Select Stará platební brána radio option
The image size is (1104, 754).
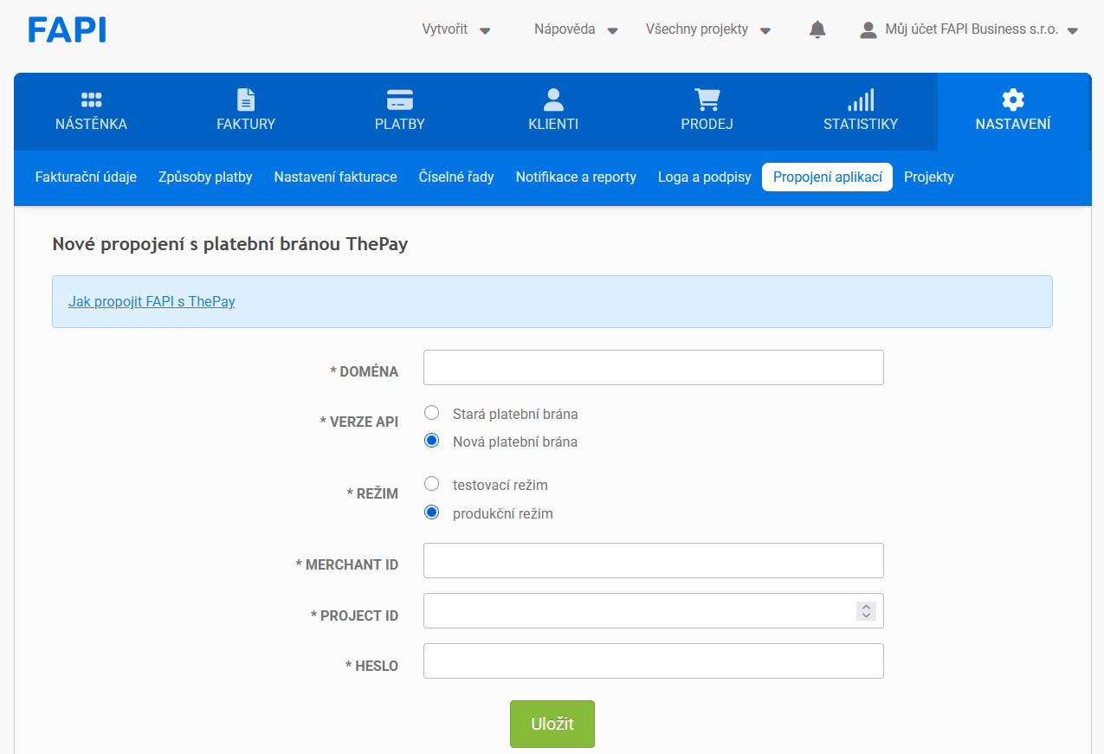tap(432, 412)
